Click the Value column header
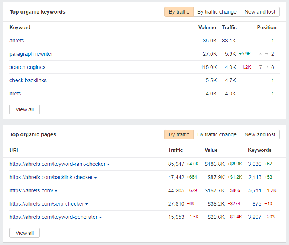289x245 pixels. click(x=211, y=150)
